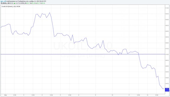The width and height of the screenshot is (170, 97).
Task: Open the igor_ndl author profile link
Action: point(3,1)
